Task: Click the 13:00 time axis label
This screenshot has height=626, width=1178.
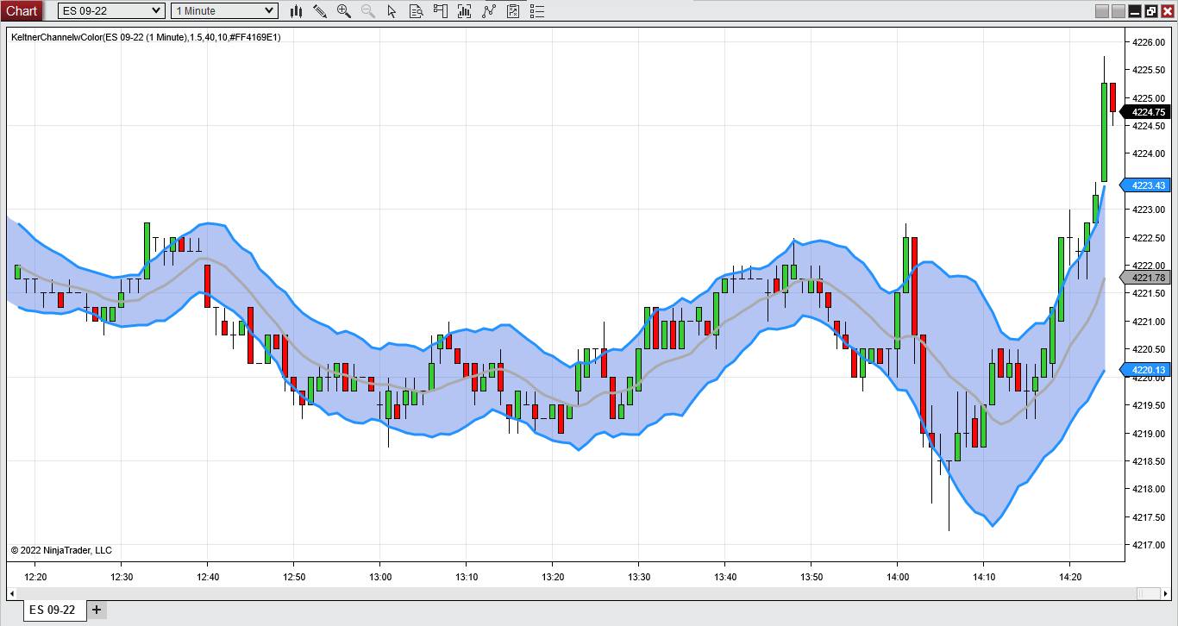Action: pyautogui.click(x=380, y=577)
